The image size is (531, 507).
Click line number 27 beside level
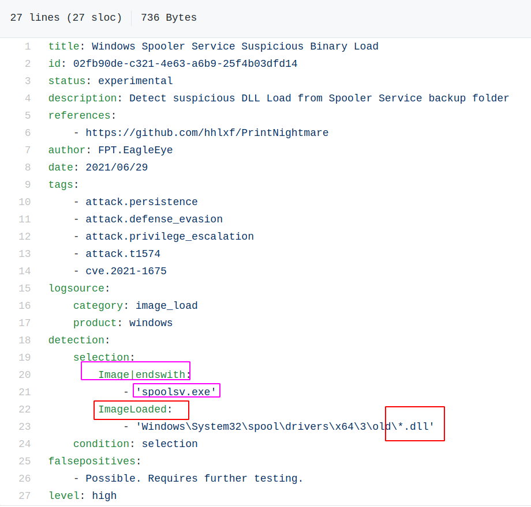pos(24,496)
